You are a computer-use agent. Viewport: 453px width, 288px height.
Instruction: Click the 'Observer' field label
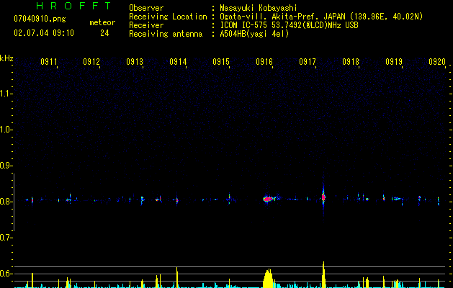pyautogui.click(x=146, y=8)
